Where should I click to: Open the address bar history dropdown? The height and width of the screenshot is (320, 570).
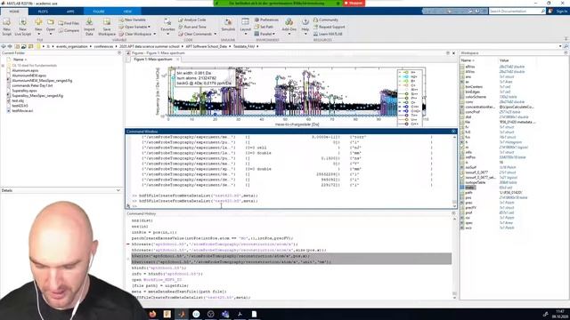point(560,46)
